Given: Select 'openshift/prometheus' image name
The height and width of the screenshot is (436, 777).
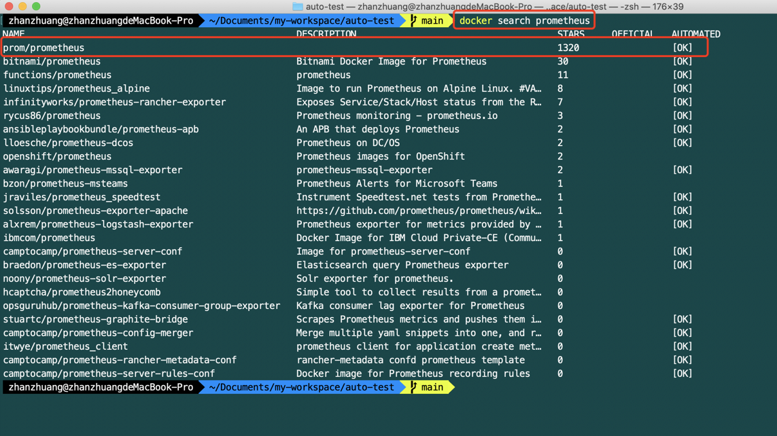Looking at the screenshot, I should click(x=57, y=156).
